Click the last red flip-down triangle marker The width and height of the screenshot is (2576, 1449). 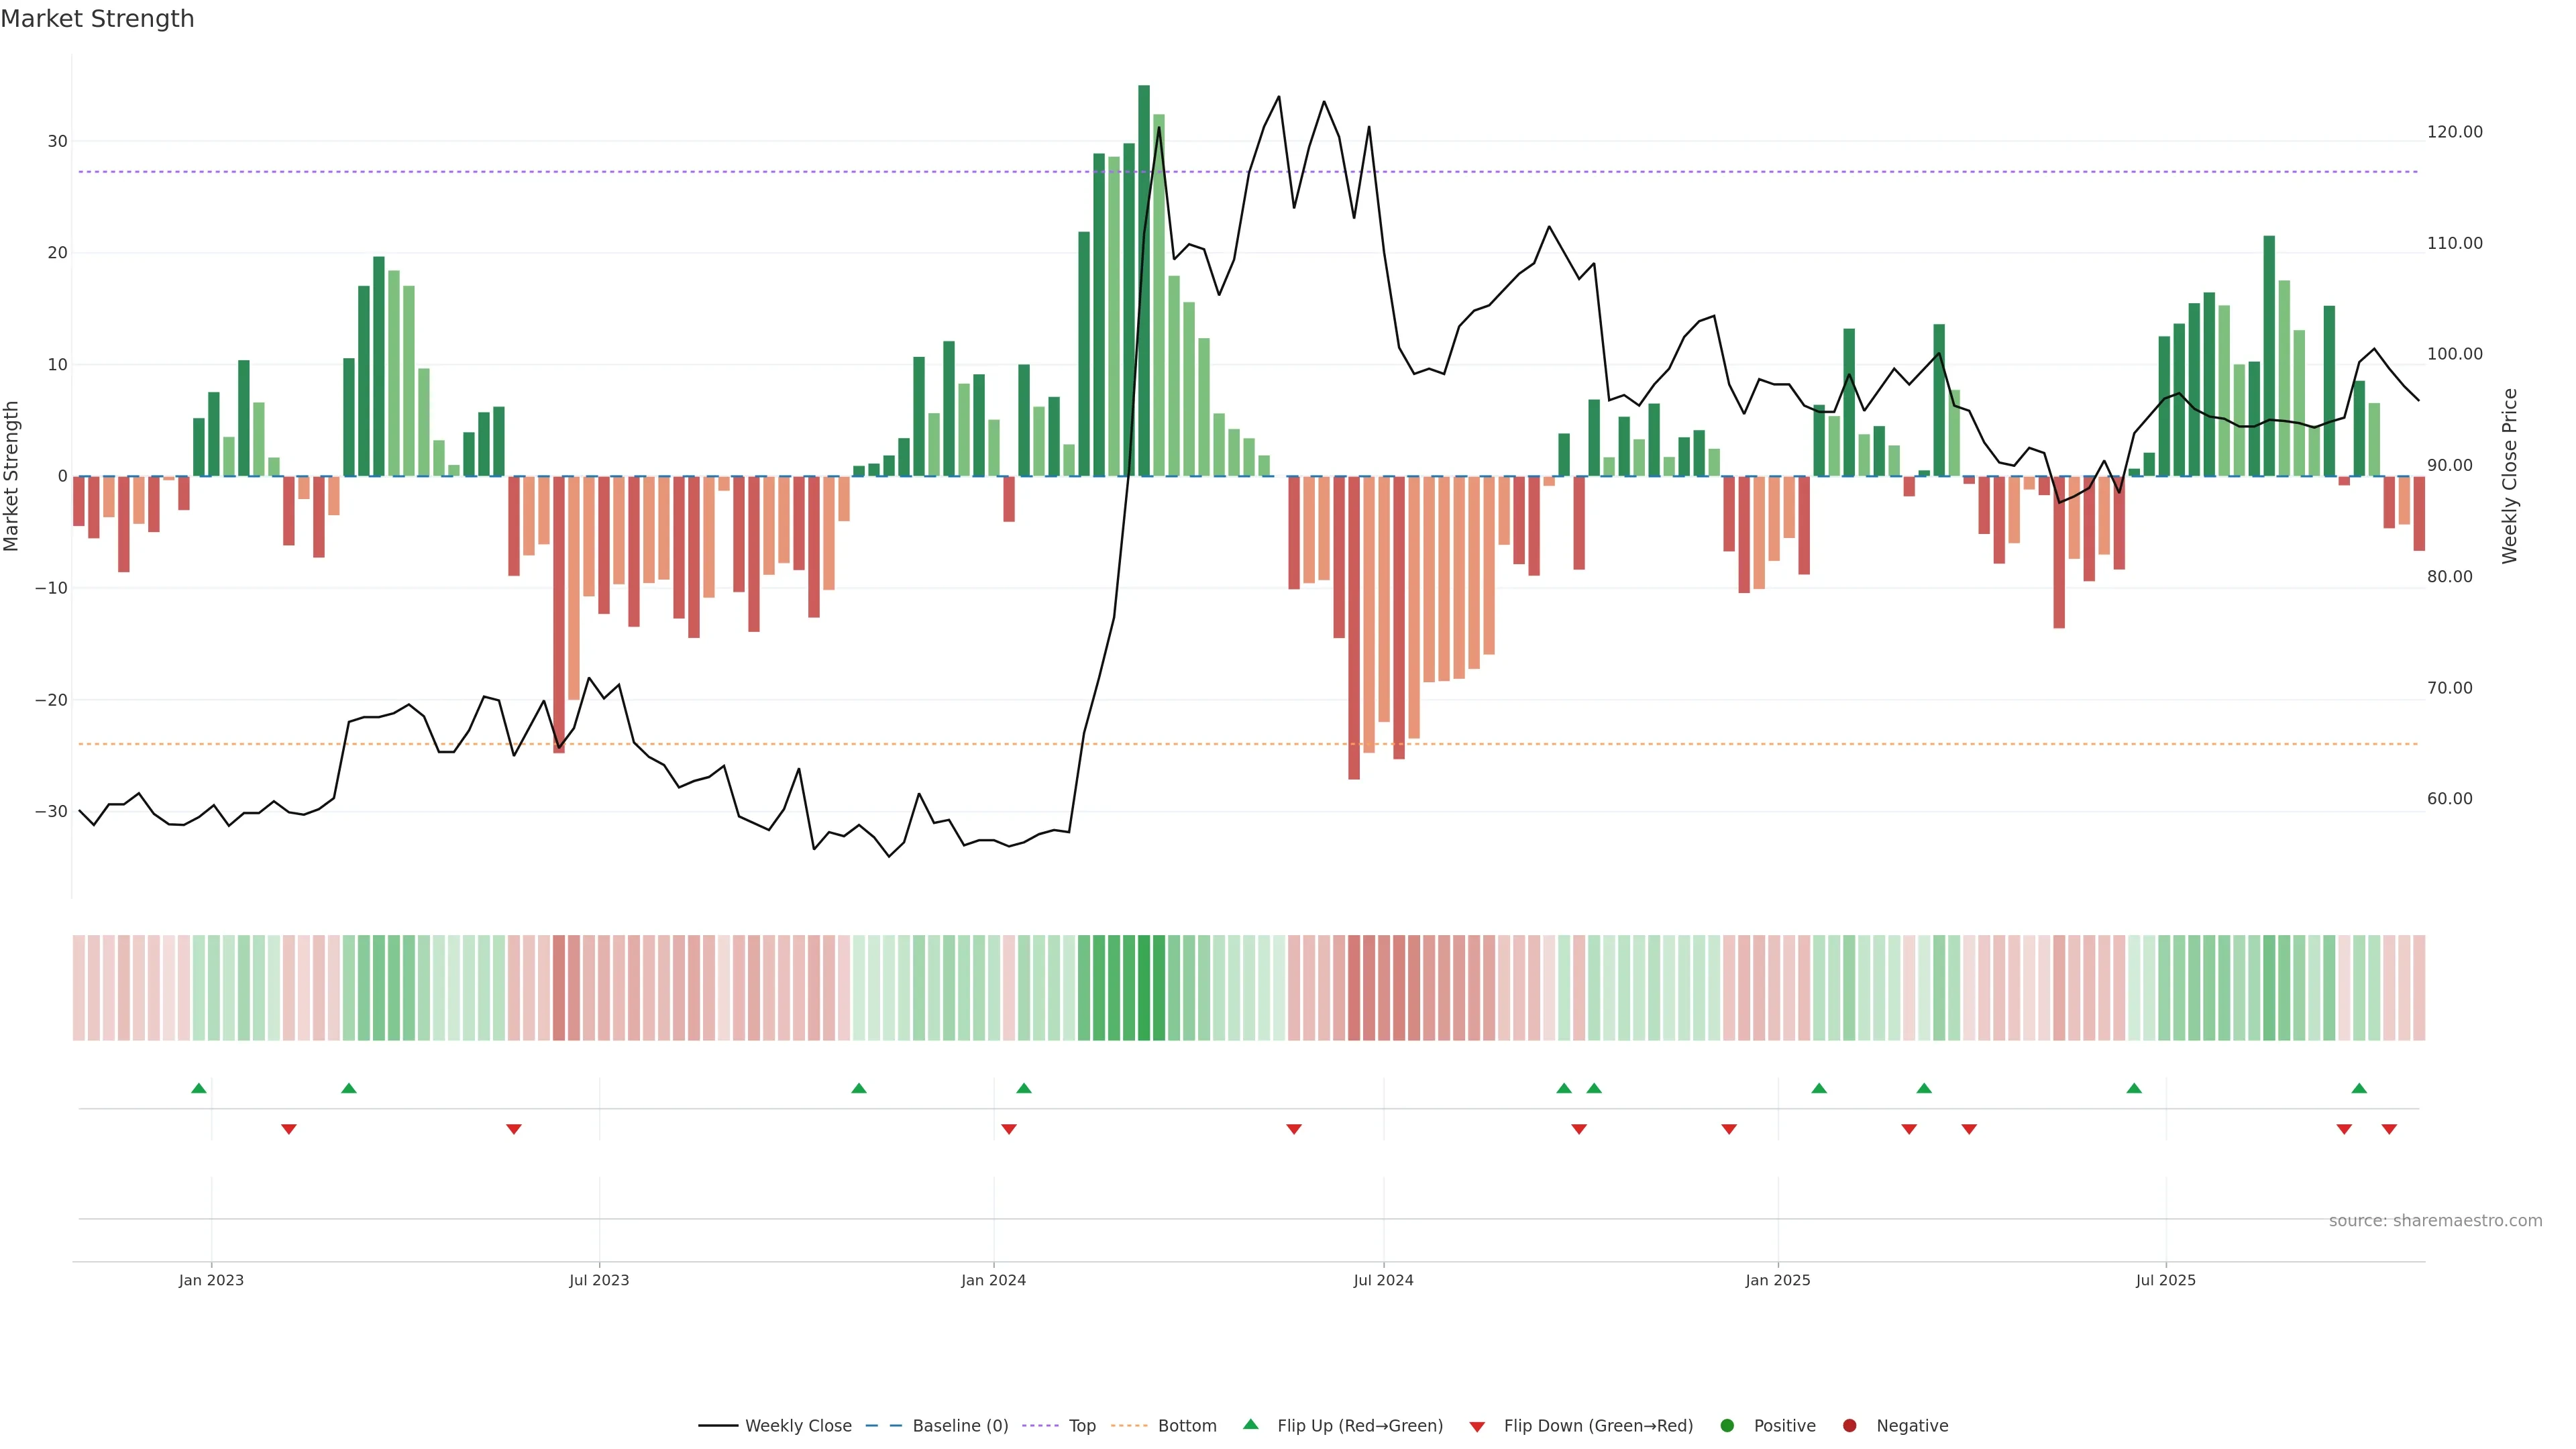tap(2389, 1129)
